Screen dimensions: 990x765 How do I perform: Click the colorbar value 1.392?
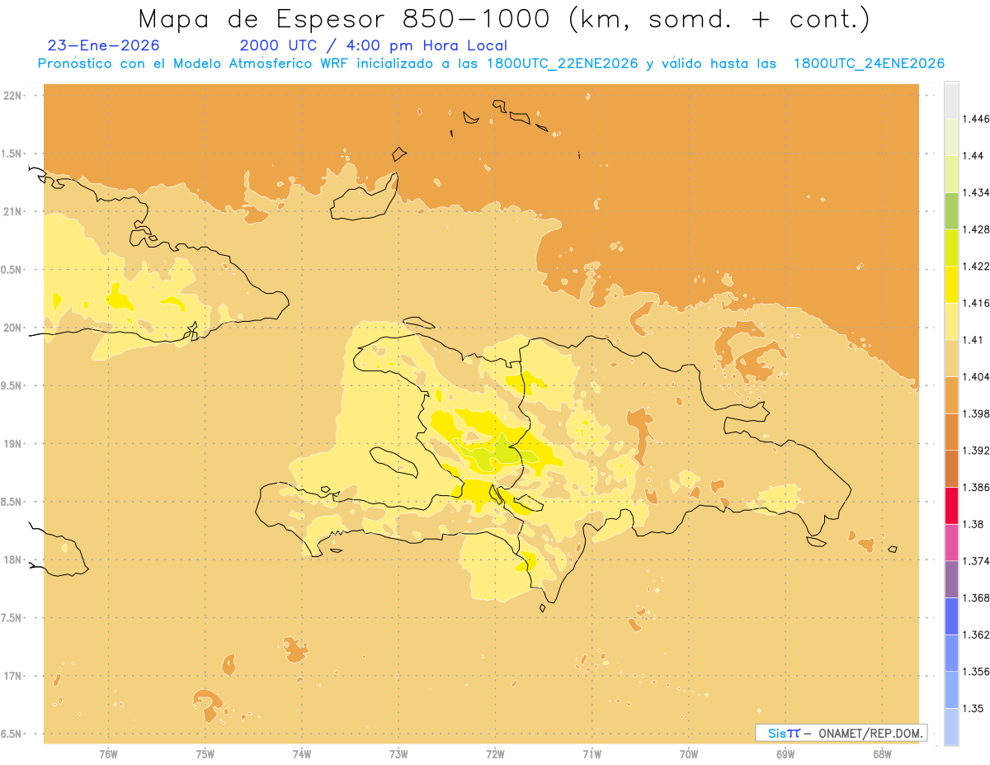pyautogui.click(x=976, y=450)
